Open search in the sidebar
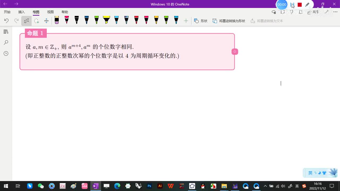Image resolution: width=340 pixels, height=191 pixels. [x=6, y=42]
